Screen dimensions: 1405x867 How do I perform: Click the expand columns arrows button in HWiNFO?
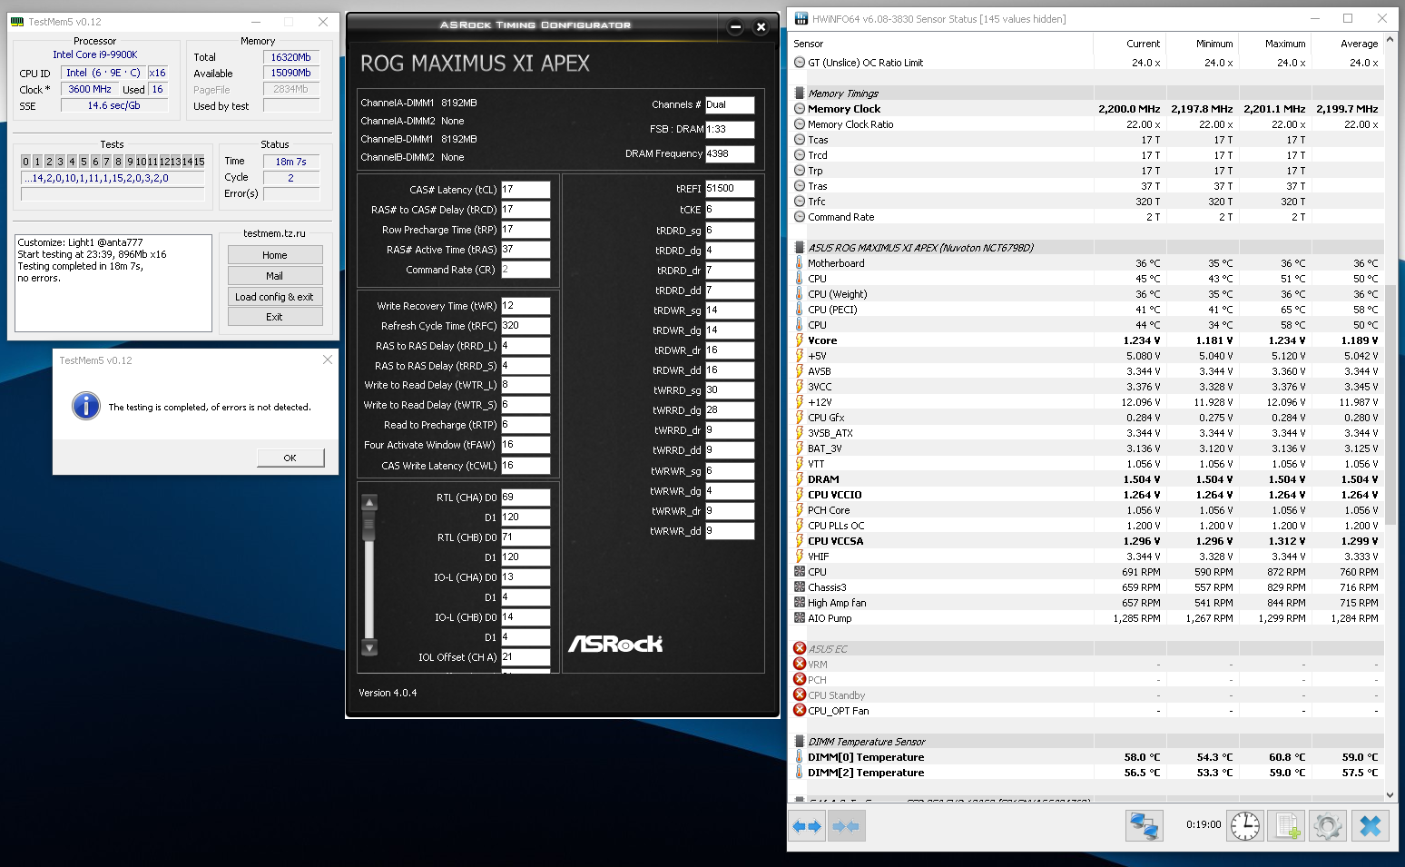(x=806, y=826)
